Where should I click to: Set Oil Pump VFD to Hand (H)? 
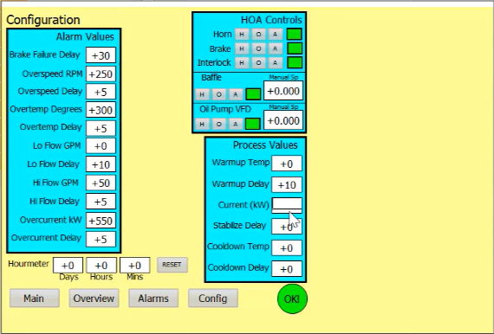202,124
